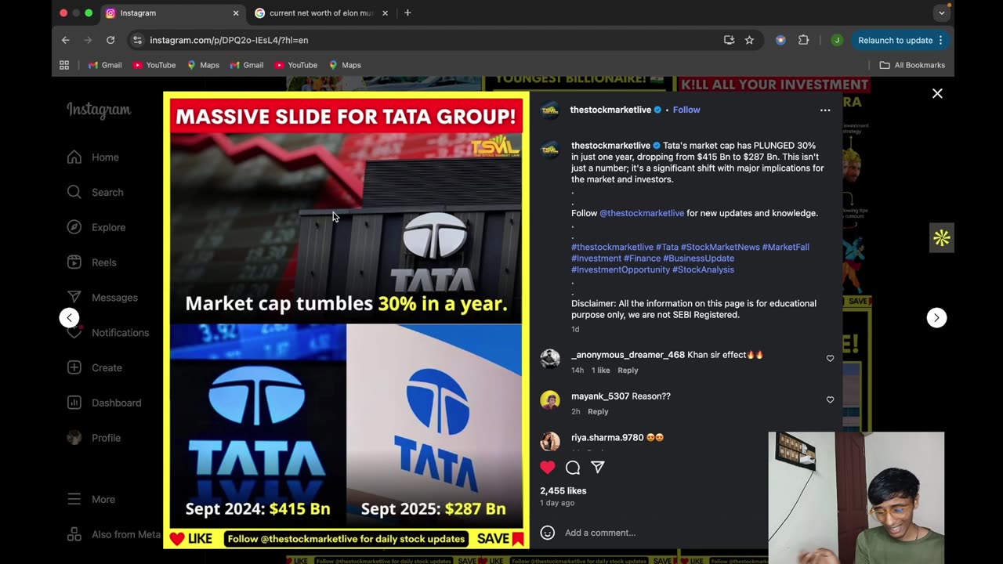
Task: Open Search in Instagram sidebar
Action: coord(95,192)
